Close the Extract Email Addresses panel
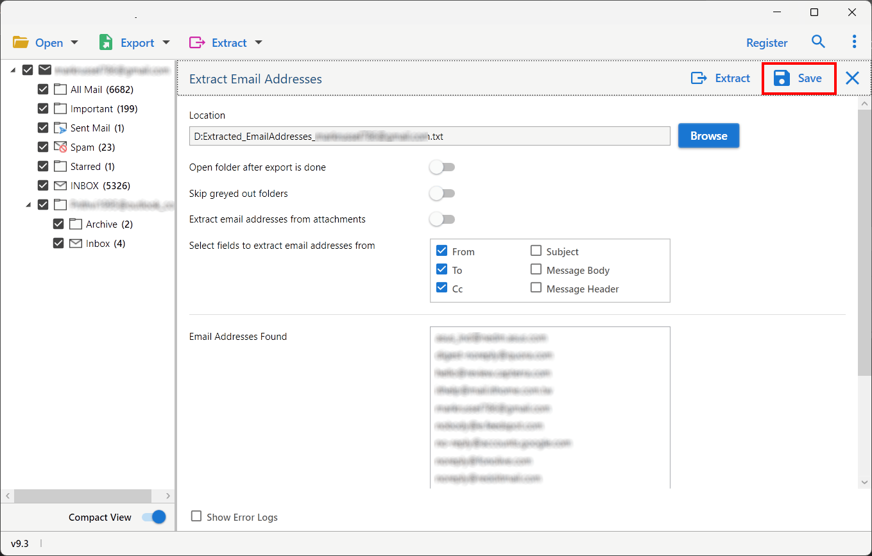Viewport: 872px width, 556px height. (x=852, y=78)
